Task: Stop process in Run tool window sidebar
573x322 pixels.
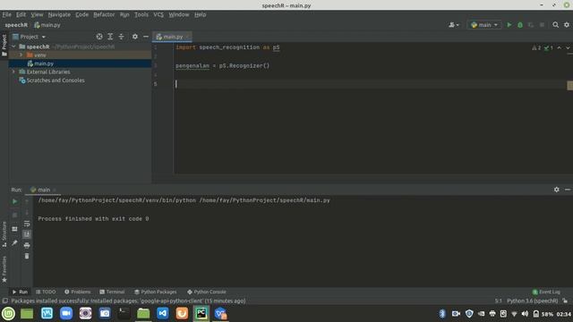Action: coord(14,215)
